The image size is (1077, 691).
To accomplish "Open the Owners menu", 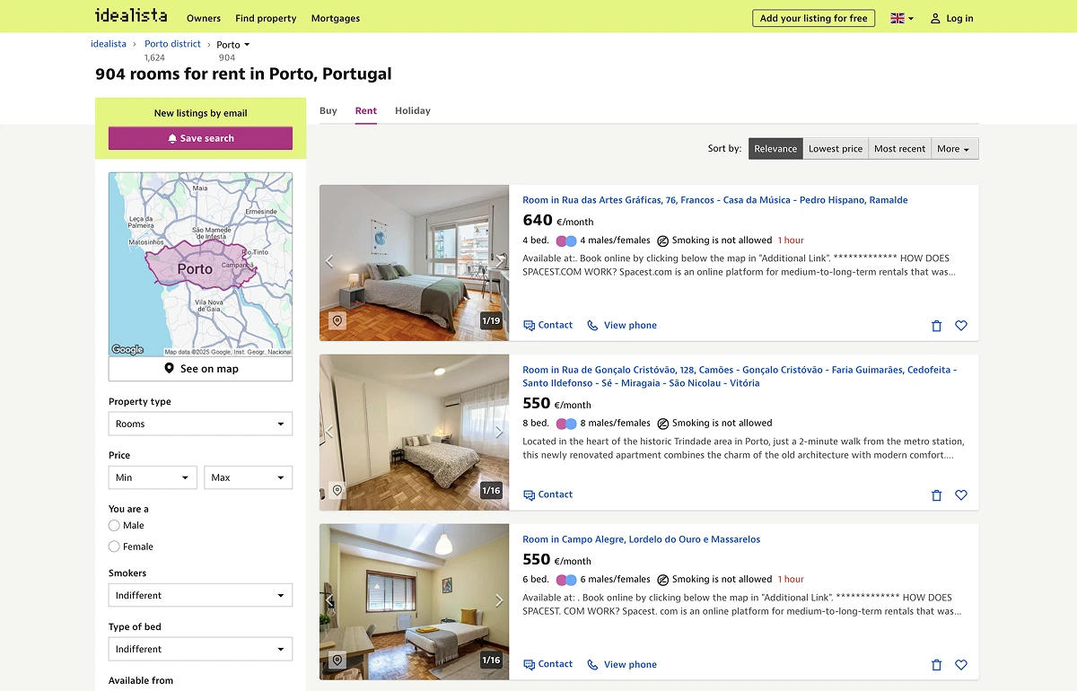I will click(x=204, y=18).
